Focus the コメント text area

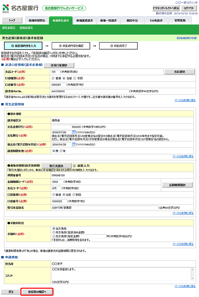[x=121, y=274]
